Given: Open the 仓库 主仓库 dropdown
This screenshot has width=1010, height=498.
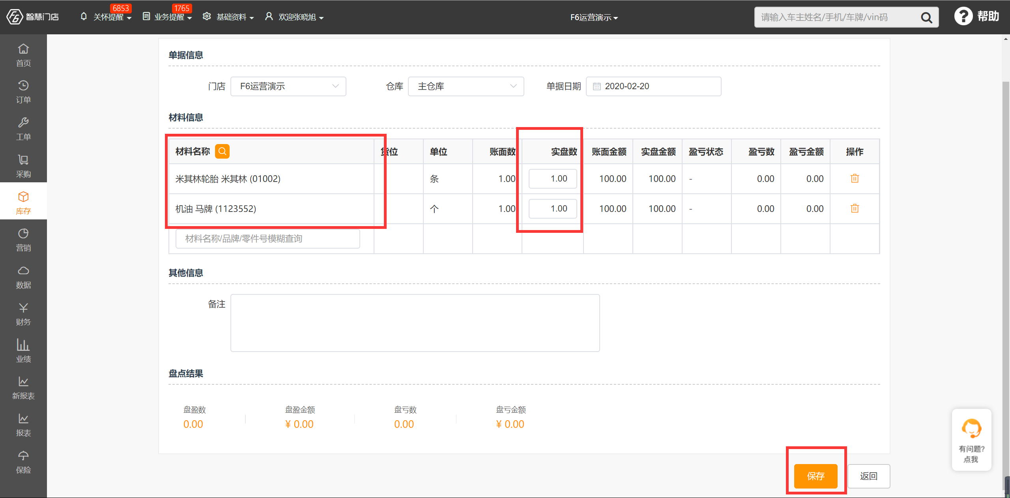Looking at the screenshot, I should click(x=466, y=86).
